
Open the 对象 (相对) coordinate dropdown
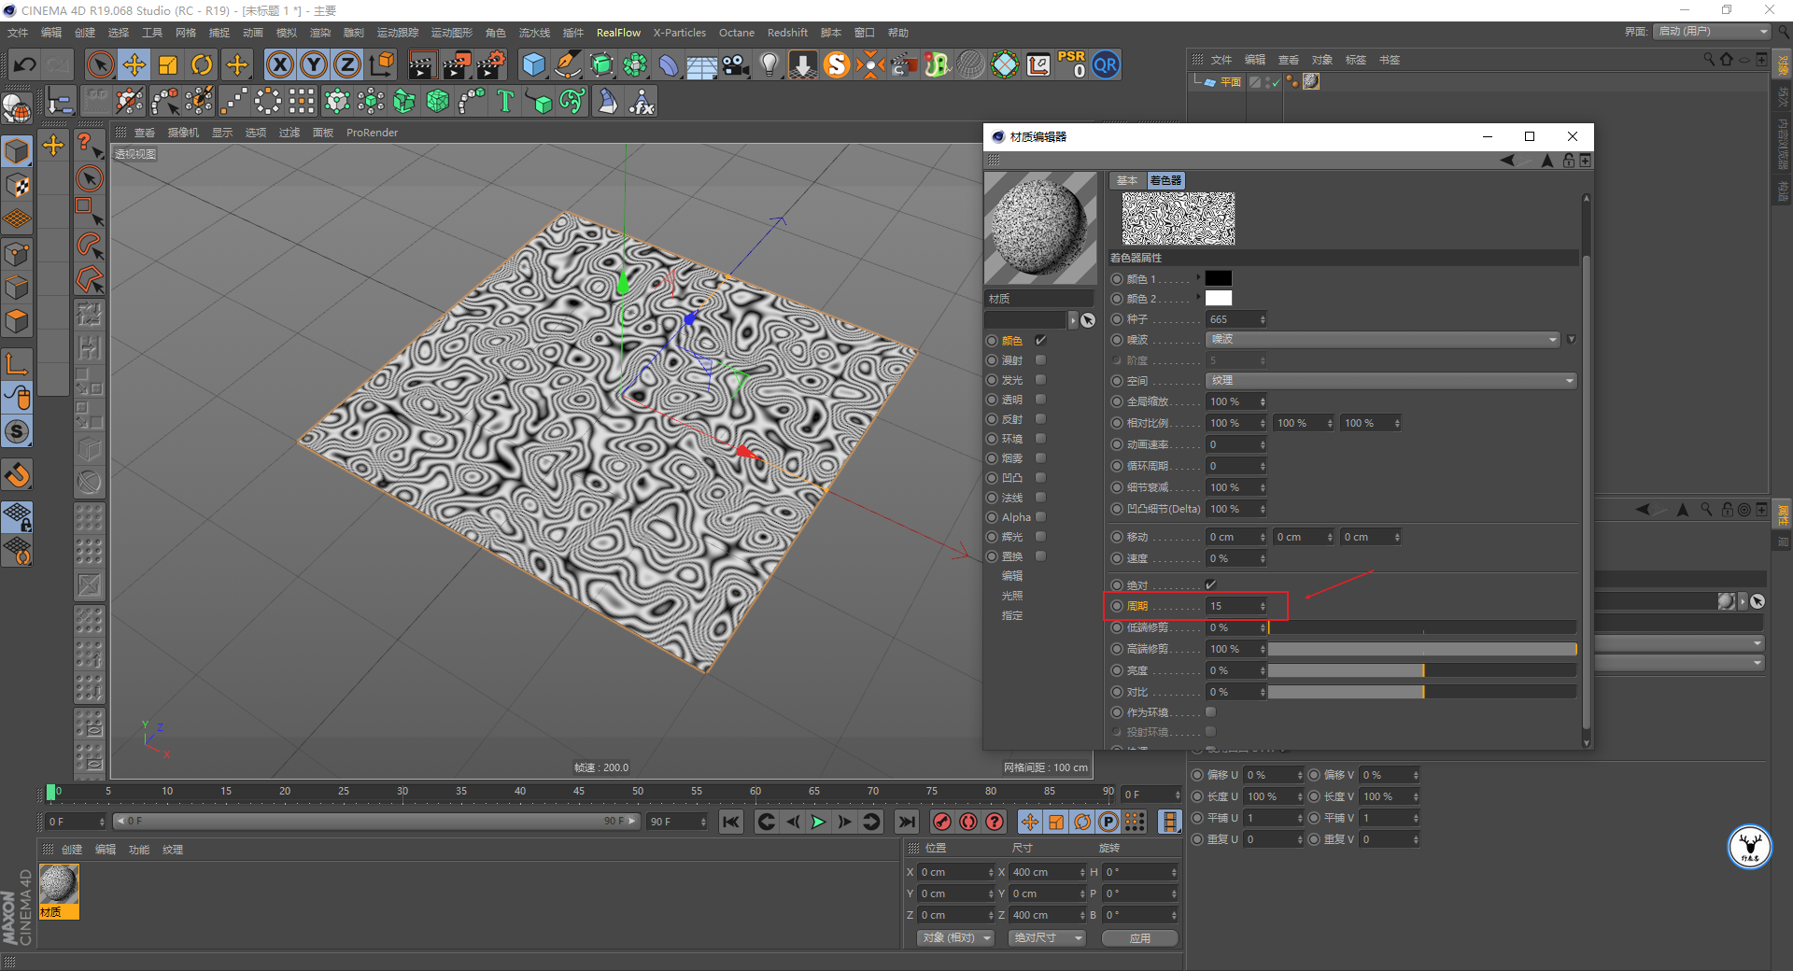954,937
